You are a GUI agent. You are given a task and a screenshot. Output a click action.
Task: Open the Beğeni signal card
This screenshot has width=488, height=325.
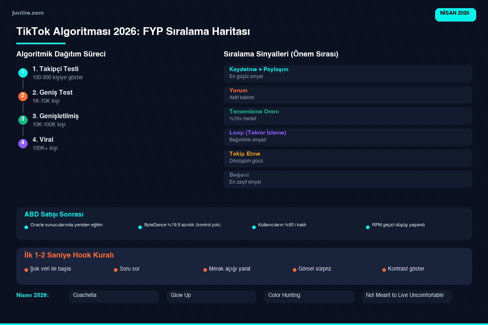click(x=348, y=179)
